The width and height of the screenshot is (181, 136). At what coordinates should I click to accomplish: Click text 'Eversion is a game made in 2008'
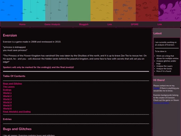20,42
